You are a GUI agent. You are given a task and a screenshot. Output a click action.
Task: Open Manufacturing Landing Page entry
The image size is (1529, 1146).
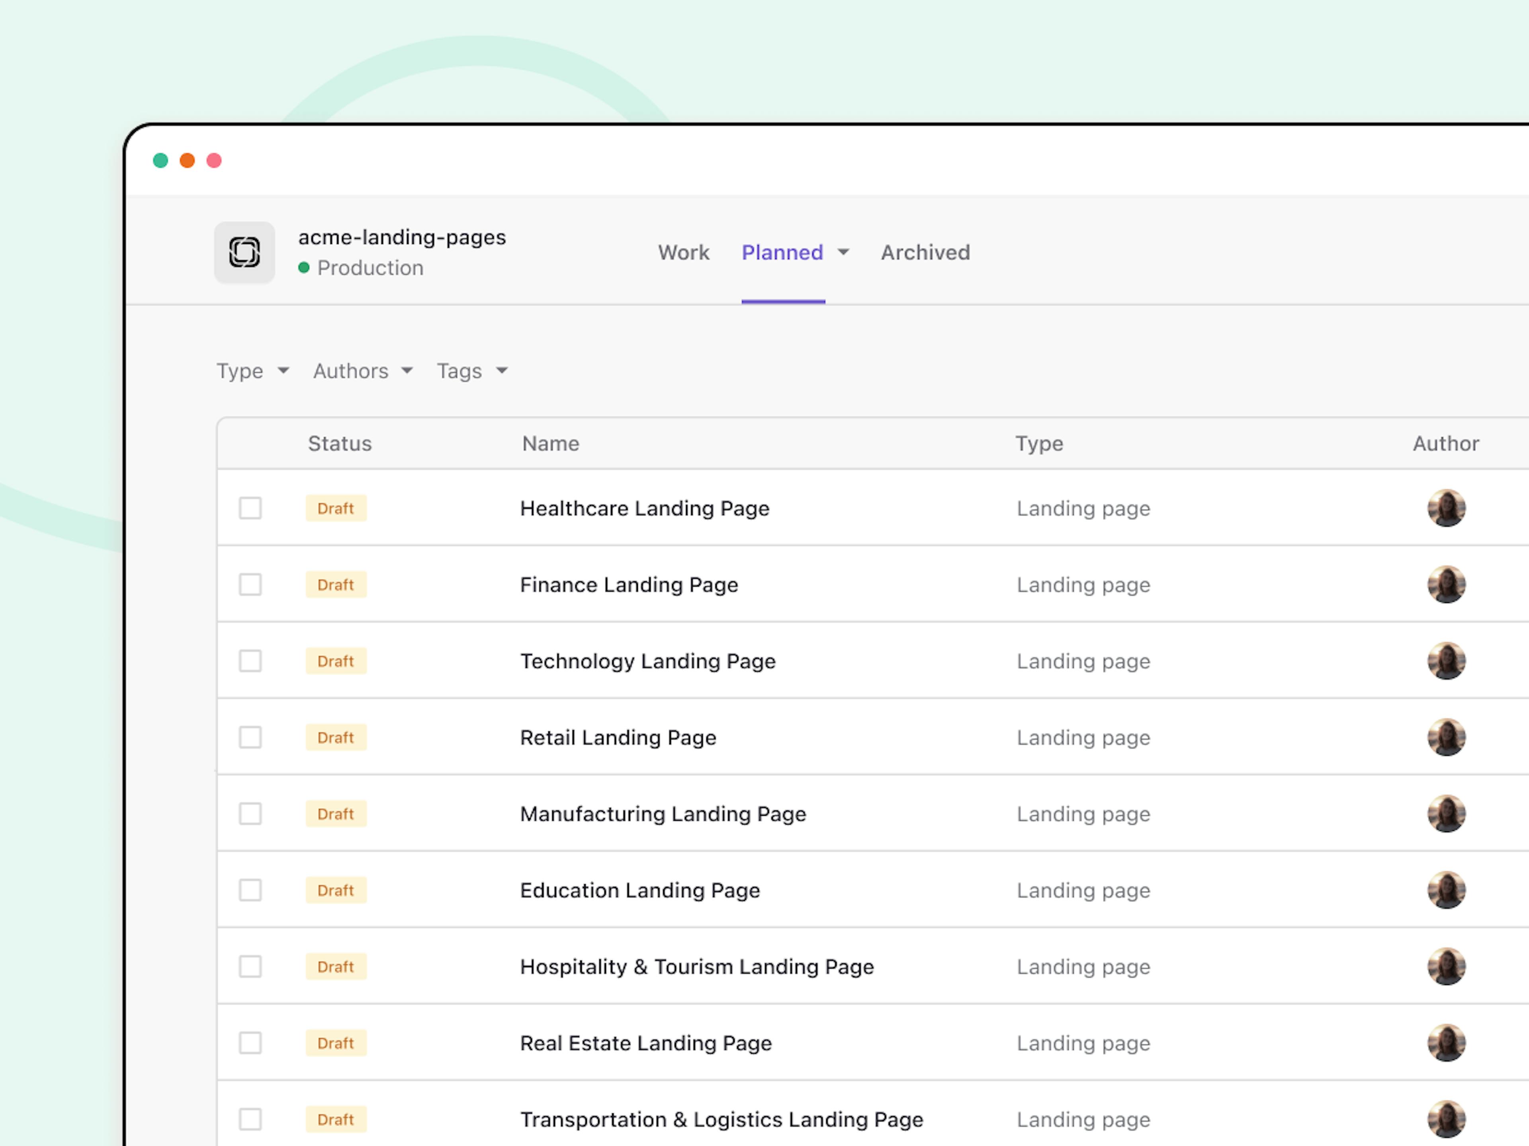[662, 814]
